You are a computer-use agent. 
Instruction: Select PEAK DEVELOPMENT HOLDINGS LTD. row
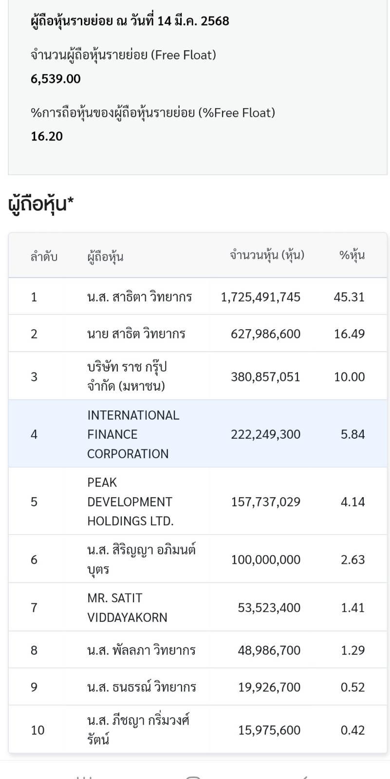pos(198,501)
